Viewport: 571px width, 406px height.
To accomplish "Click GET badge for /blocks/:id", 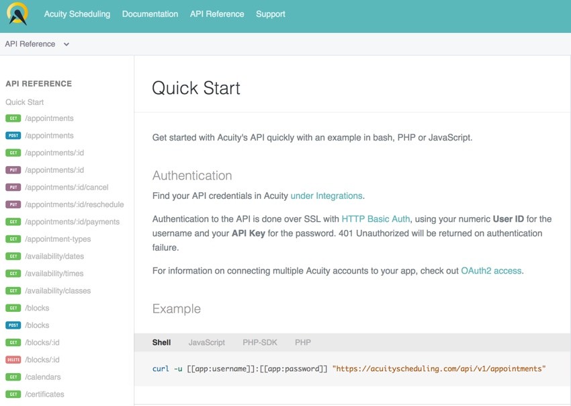I will (x=13, y=342).
